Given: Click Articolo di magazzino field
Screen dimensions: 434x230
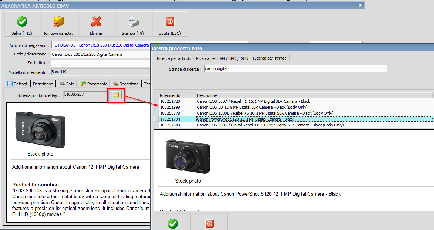Looking at the screenshot, I should point(101,45).
